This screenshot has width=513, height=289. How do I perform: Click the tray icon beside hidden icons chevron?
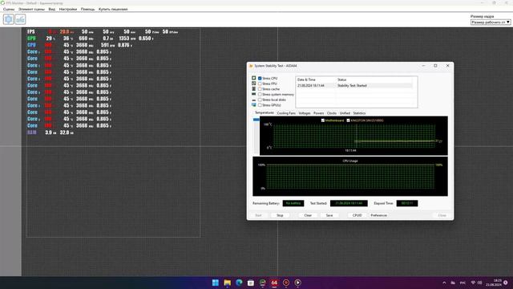(x=453, y=283)
